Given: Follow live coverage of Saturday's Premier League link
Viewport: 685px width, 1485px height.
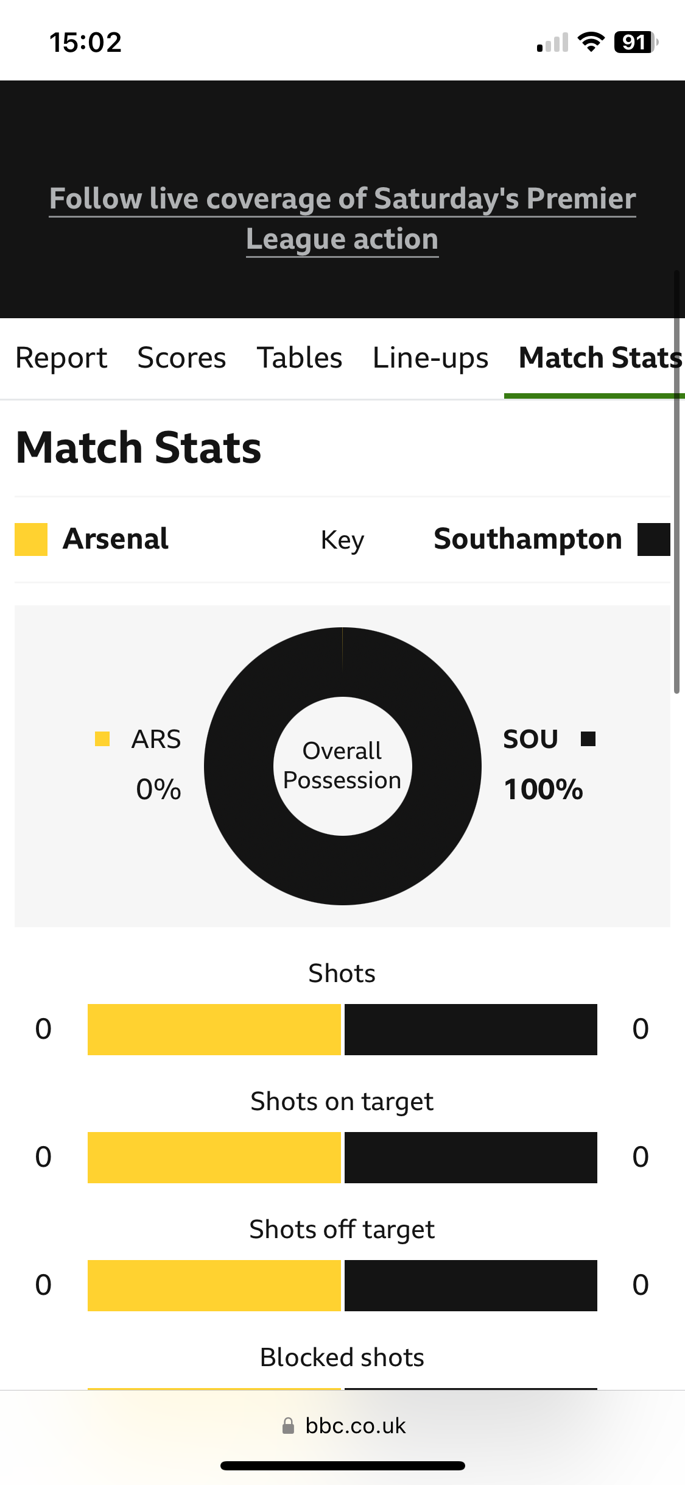Looking at the screenshot, I should [342, 218].
